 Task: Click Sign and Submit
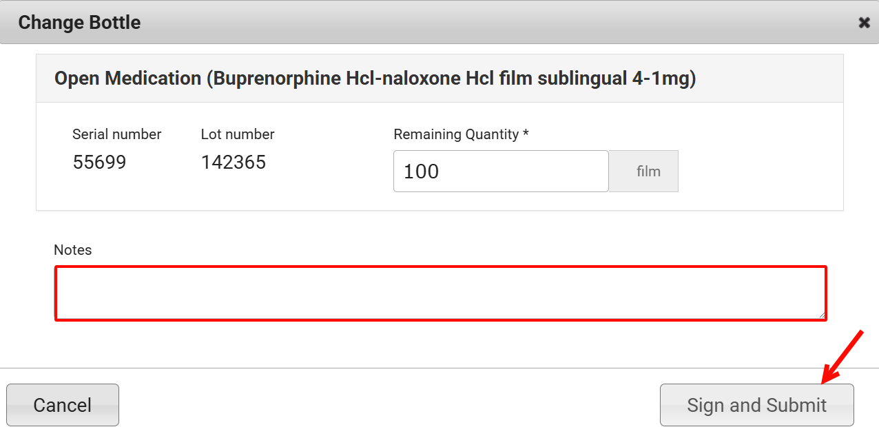(756, 405)
